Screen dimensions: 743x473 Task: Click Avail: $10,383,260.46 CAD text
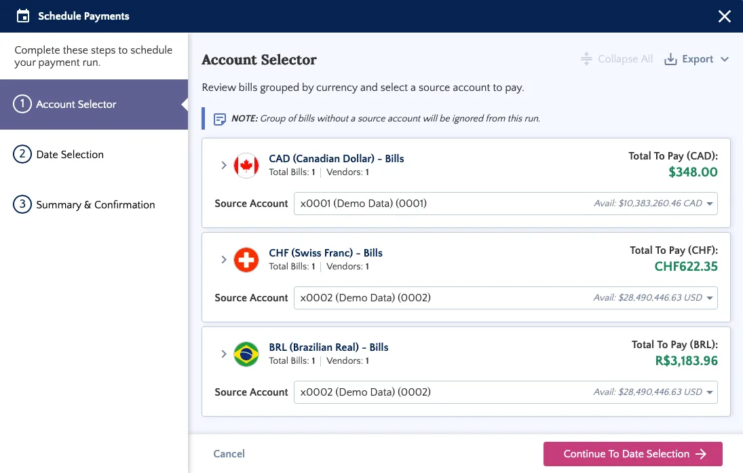(x=648, y=204)
